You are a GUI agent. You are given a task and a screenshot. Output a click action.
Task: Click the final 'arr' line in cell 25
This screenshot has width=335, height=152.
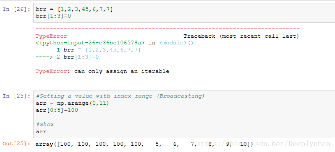click(41, 131)
